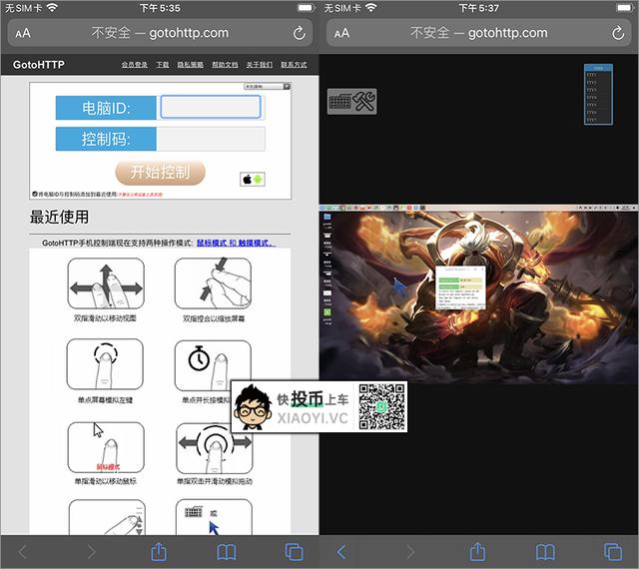Screen dimensions: 639x569
Task: Tap the keyboard icon in remote session
Action: [x=339, y=101]
